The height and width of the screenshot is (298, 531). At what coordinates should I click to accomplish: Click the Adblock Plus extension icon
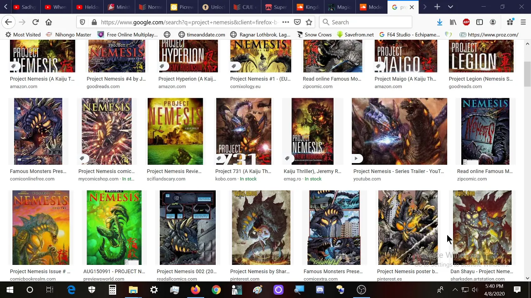pos(466,22)
